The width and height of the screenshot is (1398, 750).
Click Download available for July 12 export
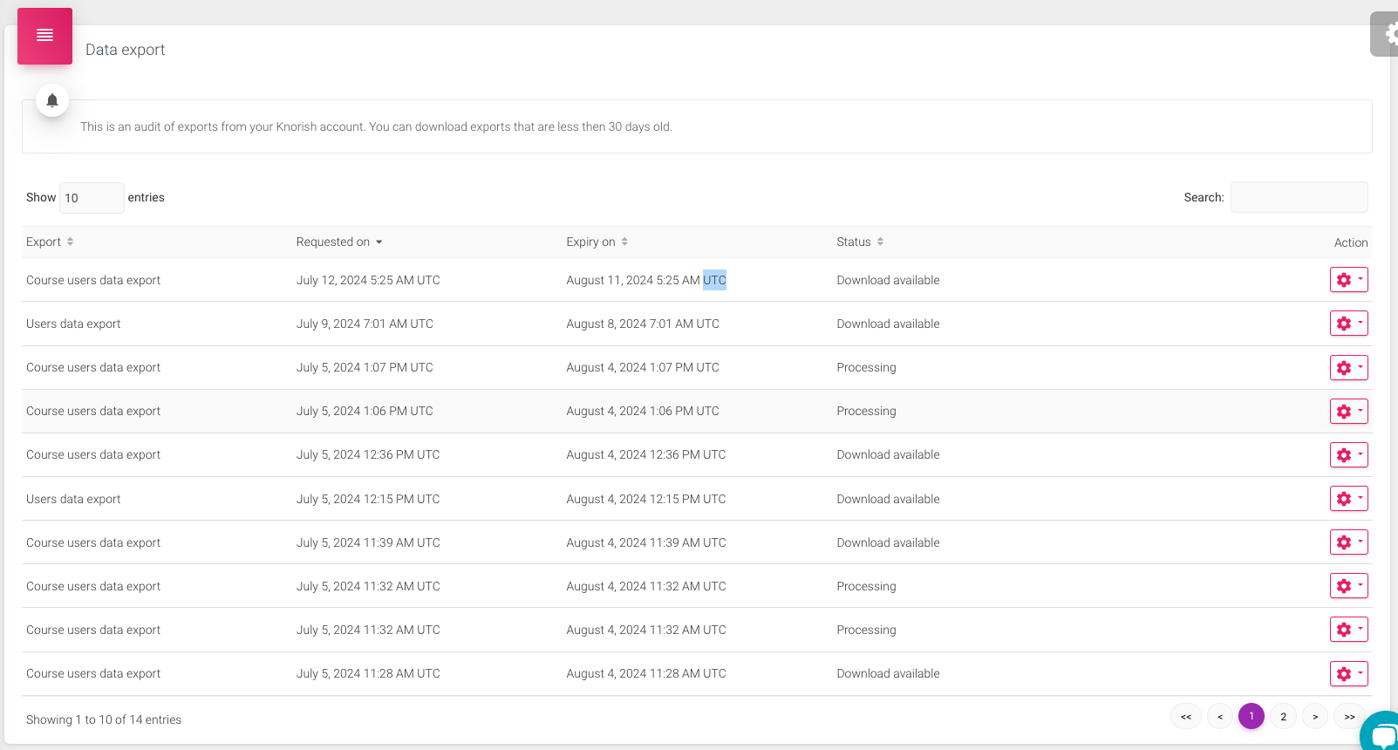pyautogui.click(x=888, y=280)
